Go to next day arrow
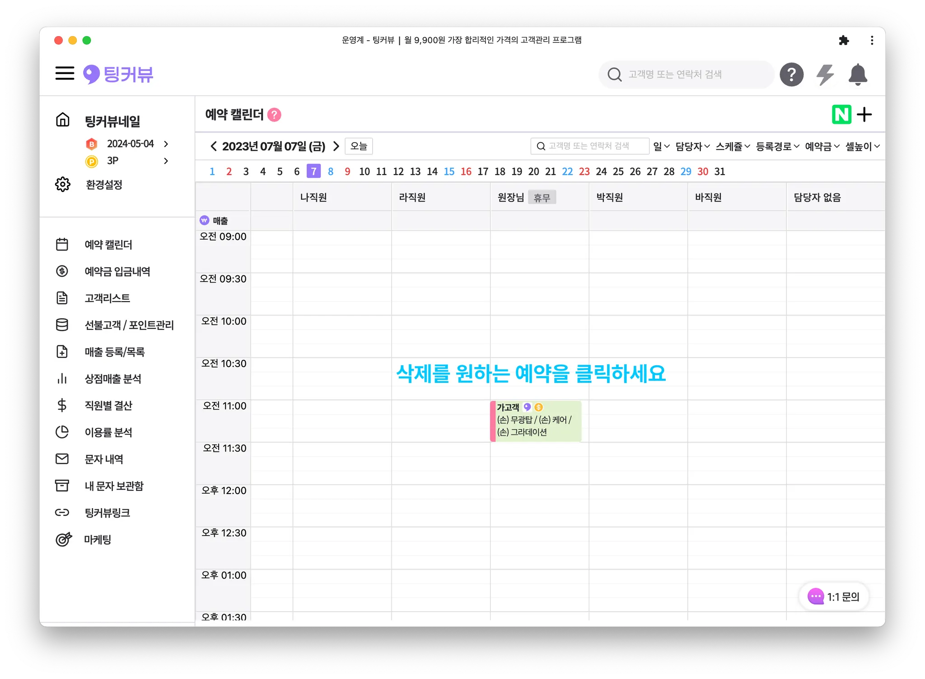This screenshot has height=679, width=925. [336, 146]
